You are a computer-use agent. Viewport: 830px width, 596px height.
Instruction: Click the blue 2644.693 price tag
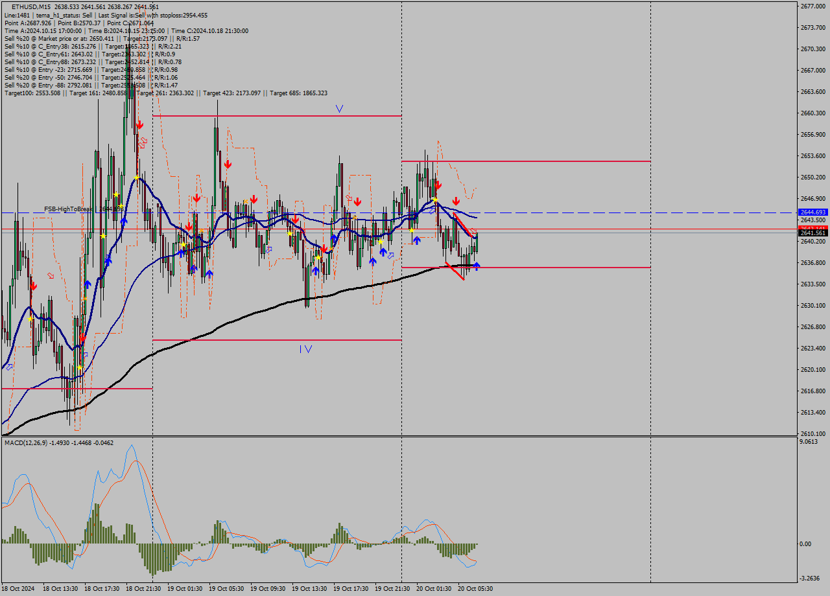[812, 212]
